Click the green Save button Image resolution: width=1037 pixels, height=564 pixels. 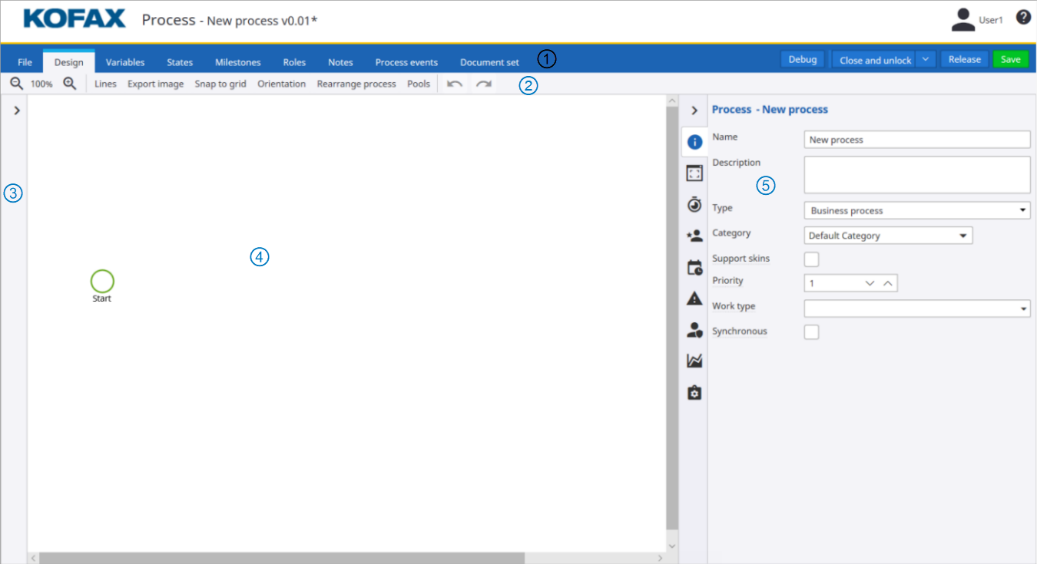pyautogui.click(x=1010, y=59)
